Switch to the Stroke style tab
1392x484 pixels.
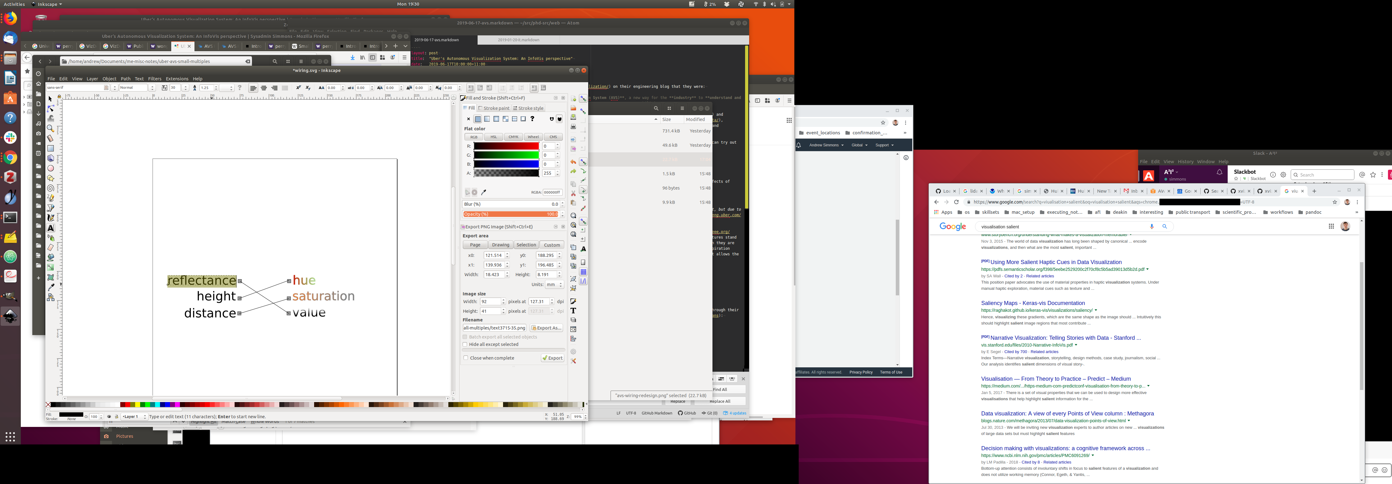(528, 109)
